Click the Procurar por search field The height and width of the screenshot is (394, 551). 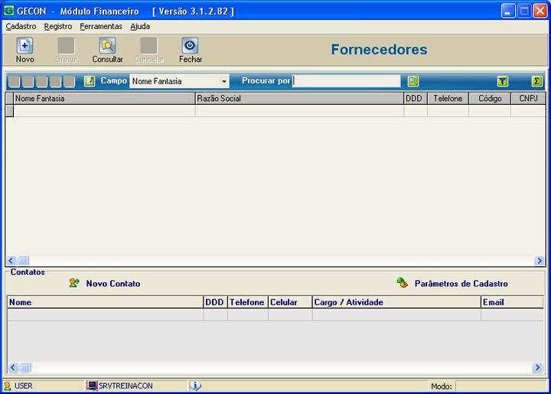(346, 81)
